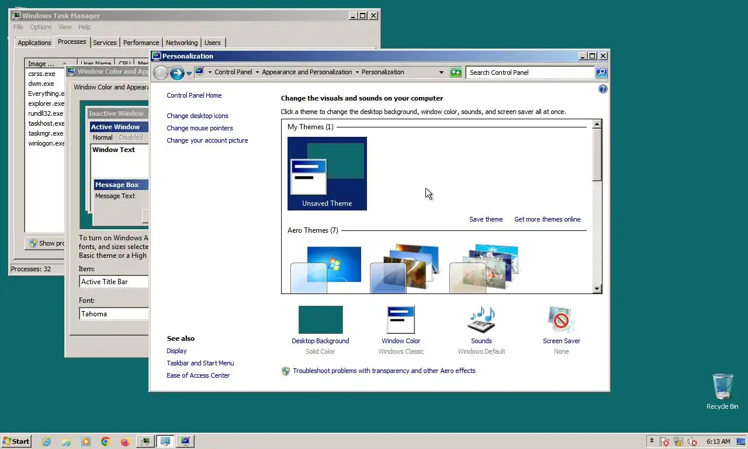This screenshot has height=449, width=748.
Task: Switch to the Performance tab
Action: click(x=141, y=43)
